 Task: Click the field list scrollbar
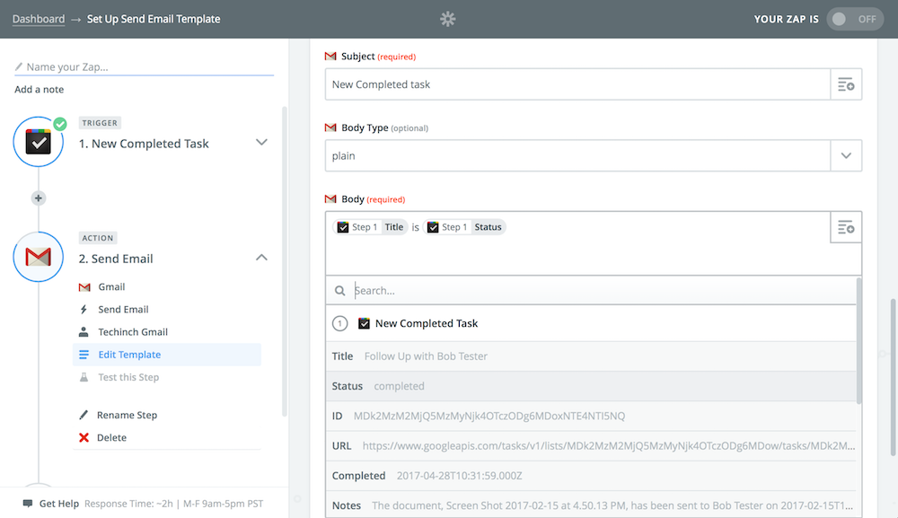coord(858,340)
